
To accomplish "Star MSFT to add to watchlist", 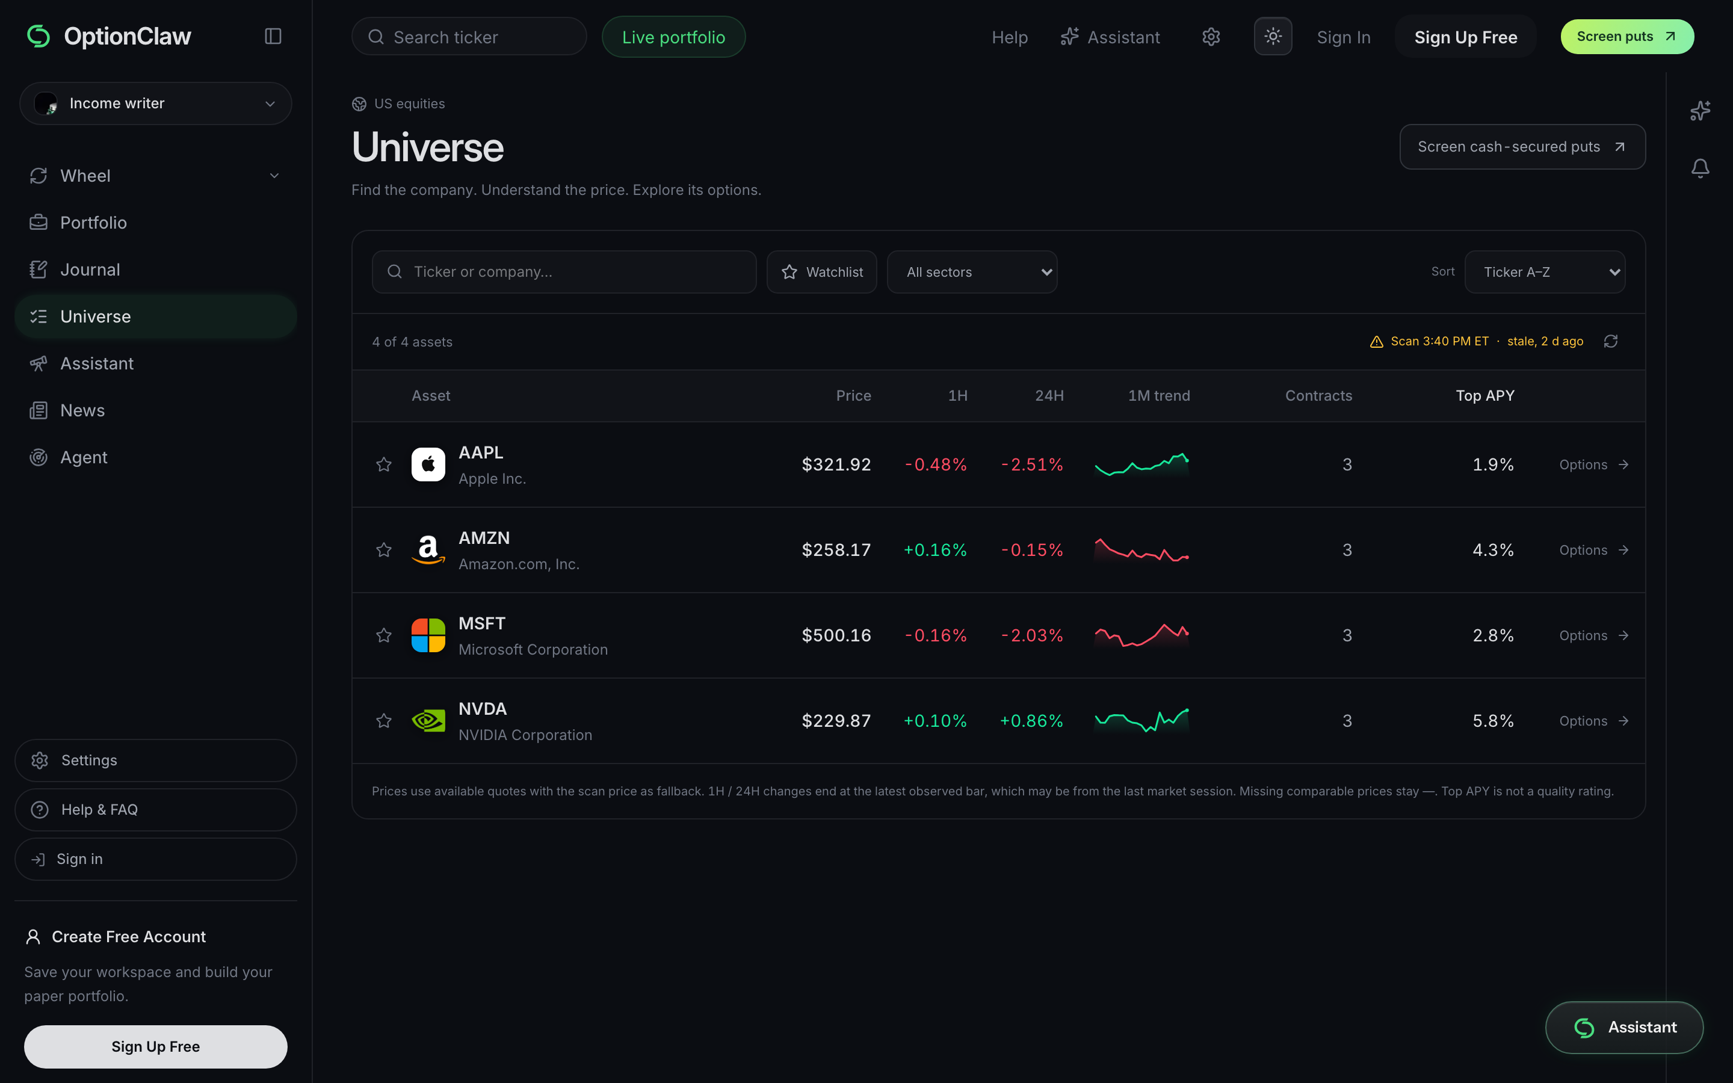I will point(384,635).
